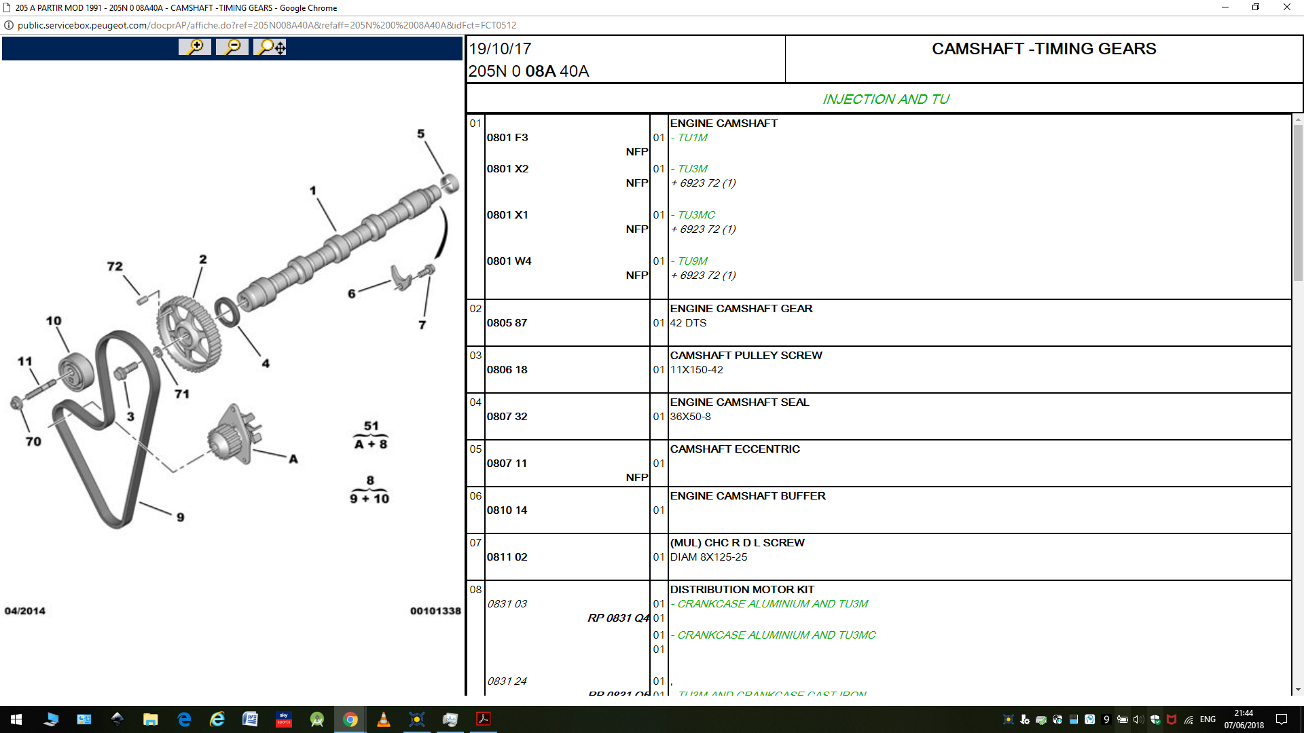The image size is (1304, 733).
Task: Click part number 0801 X2
Action: [x=507, y=169]
